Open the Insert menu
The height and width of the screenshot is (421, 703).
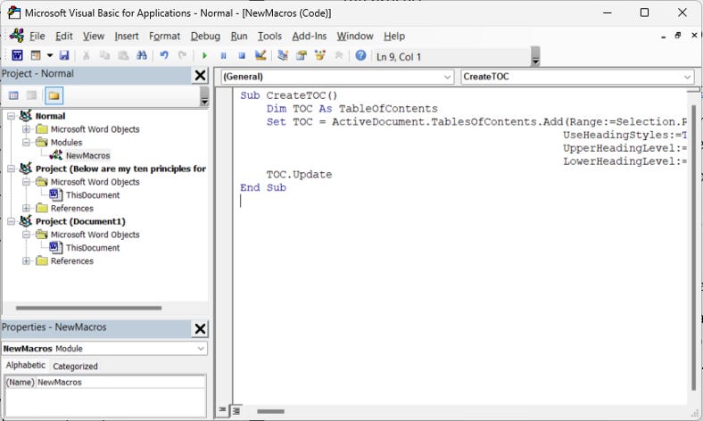pos(127,36)
